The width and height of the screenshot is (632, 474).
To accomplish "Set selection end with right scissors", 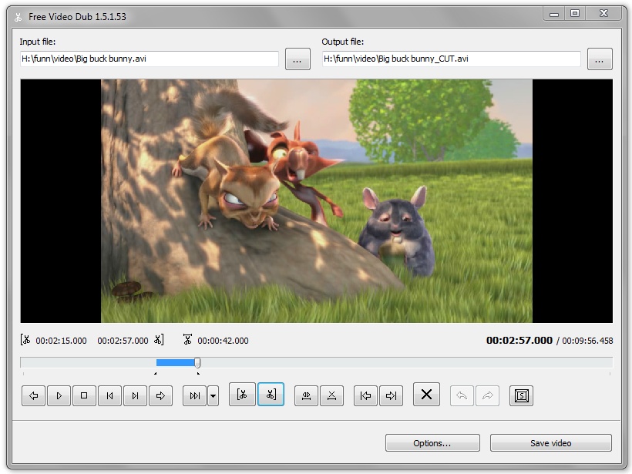I will 271,394.
